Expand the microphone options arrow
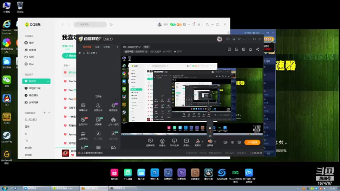Screen dimensions: 340x191 point(203,142)
